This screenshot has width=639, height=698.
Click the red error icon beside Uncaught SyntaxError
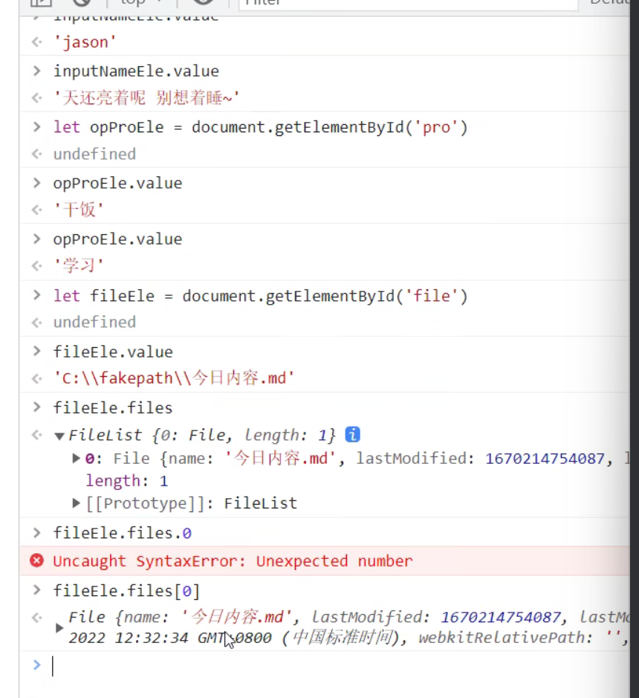click(37, 560)
